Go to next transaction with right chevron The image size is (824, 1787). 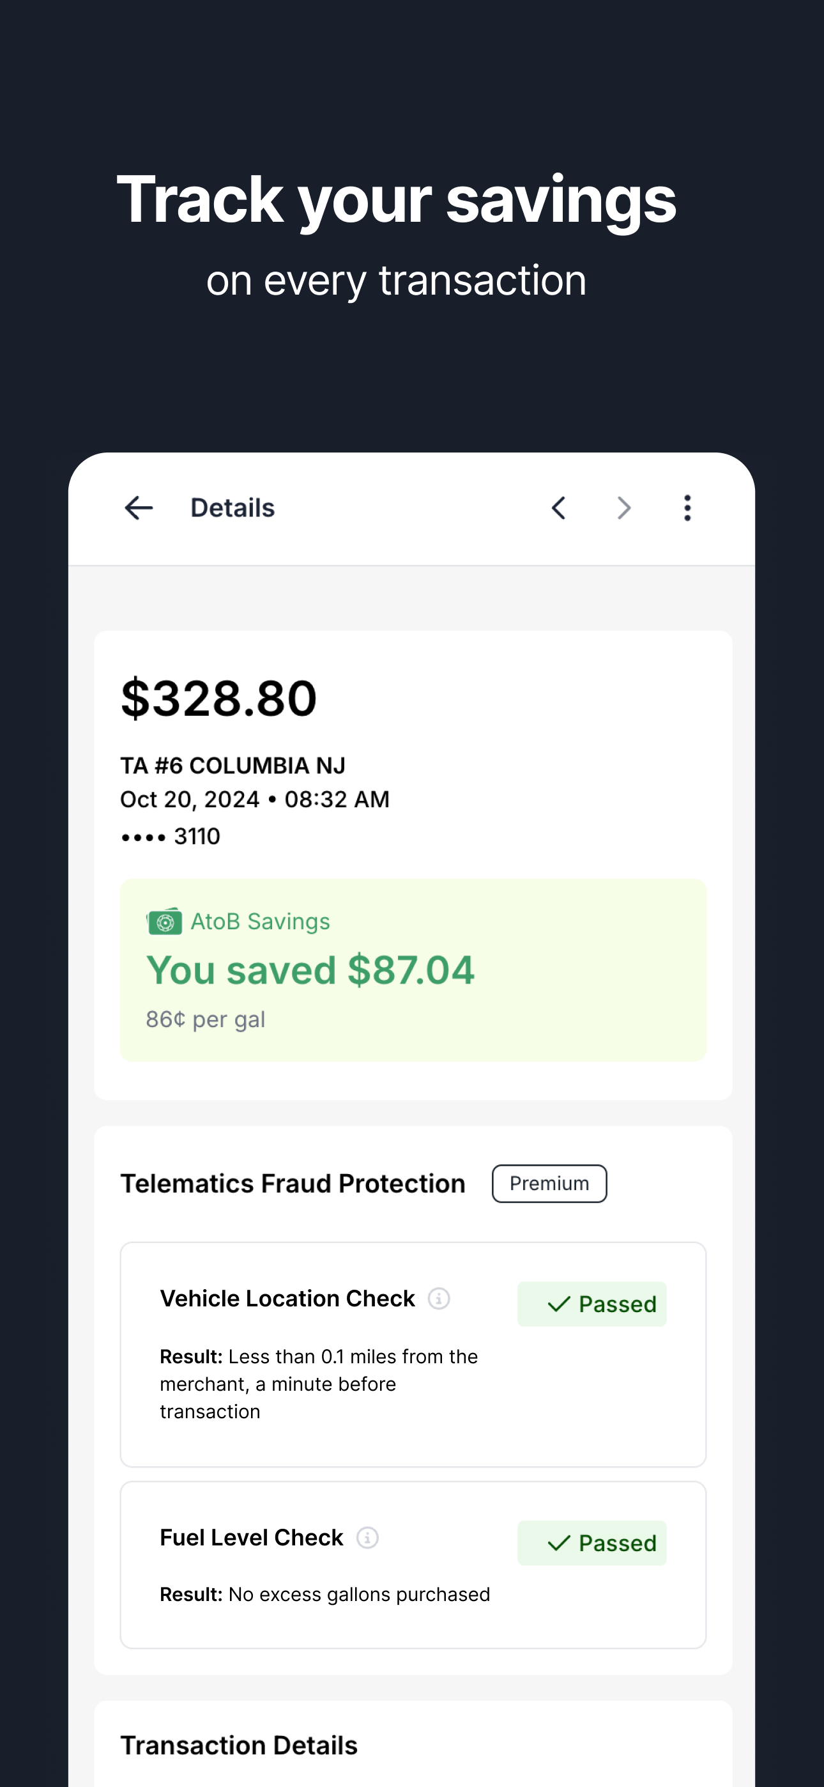pyautogui.click(x=624, y=508)
